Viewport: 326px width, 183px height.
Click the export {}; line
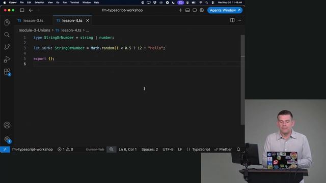[x=44, y=59]
